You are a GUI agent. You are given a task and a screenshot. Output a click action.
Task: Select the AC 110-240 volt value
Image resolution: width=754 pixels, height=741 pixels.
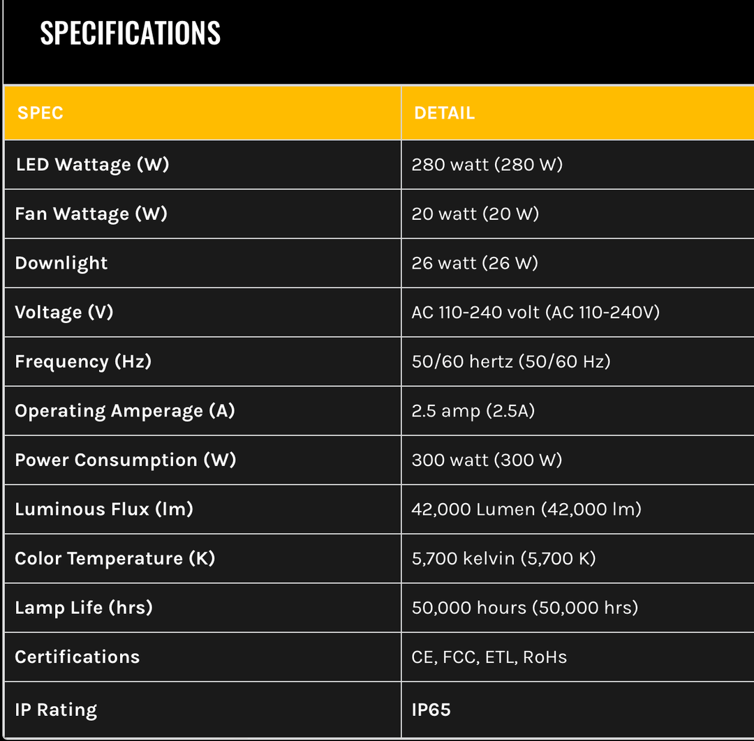point(535,312)
